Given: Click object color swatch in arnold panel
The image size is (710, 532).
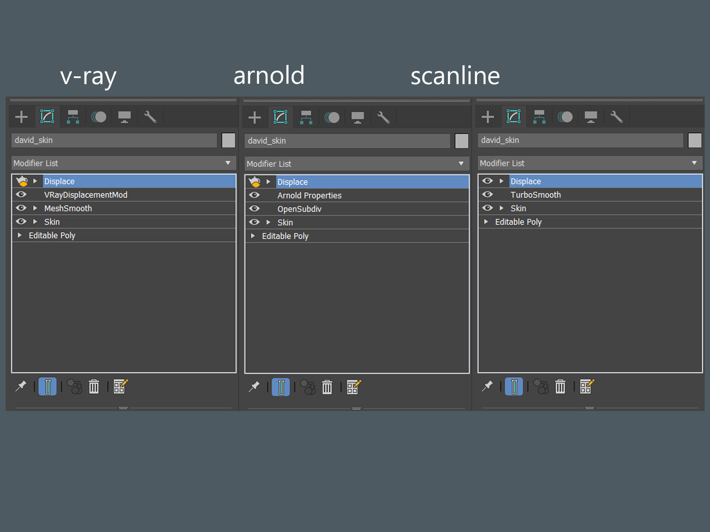Looking at the screenshot, I should pos(461,141).
